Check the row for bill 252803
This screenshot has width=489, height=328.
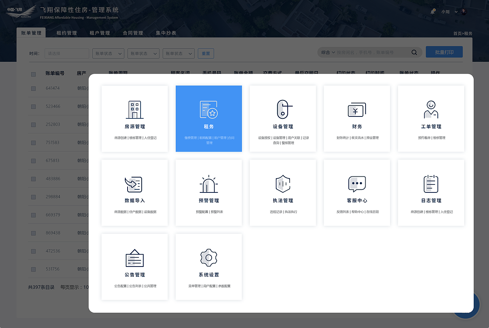[33, 124]
